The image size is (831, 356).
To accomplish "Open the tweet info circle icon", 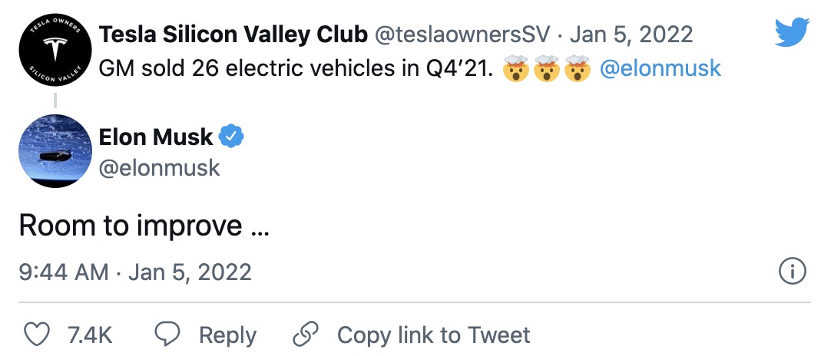I will [x=792, y=271].
